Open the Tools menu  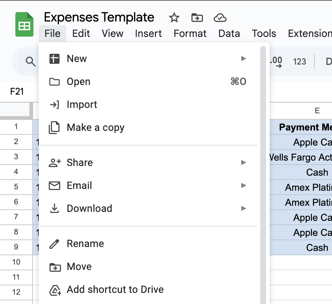[x=264, y=33]
